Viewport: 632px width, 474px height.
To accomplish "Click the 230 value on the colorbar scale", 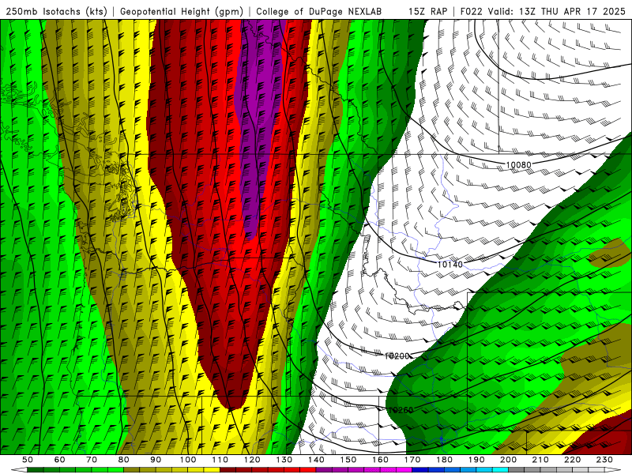I will (x=604, y=460).
